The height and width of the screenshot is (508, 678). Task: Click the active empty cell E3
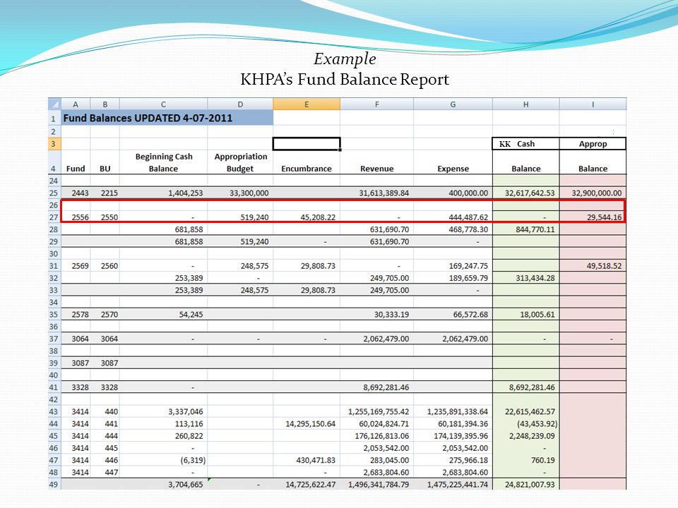[x=307, y=144]
